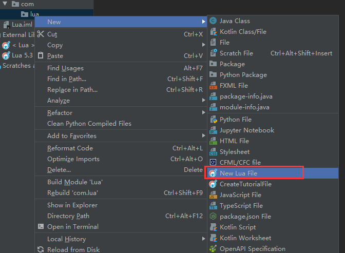This screenshot has height=253, width=345.
Task: Click the package.json File icon
Action: coord(213,216)
